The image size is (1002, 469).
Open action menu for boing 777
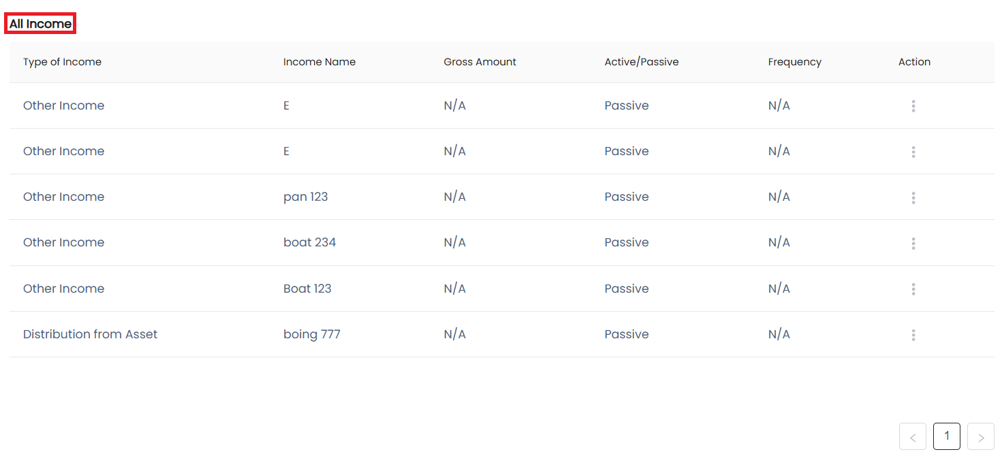913,335
